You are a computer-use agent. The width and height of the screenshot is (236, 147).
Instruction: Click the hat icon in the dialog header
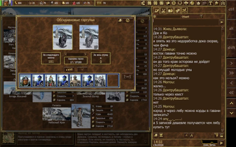click(121, 21)
